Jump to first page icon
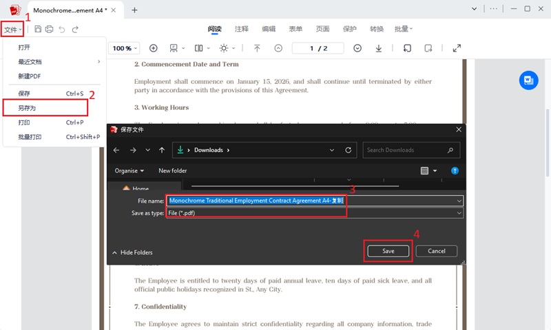The image size is (551, 330). click(257, 48)
